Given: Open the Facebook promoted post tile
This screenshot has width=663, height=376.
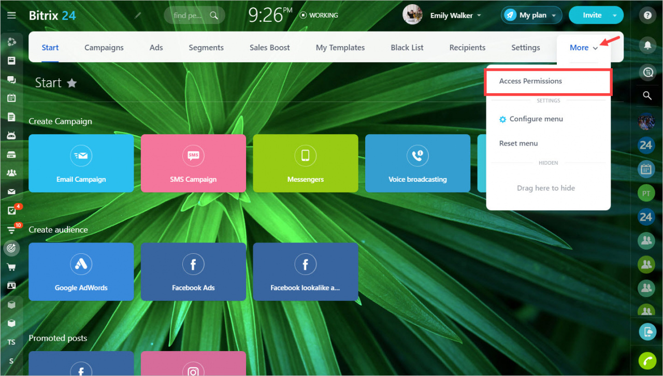Looking at the screenshot, I should (81, 364).
